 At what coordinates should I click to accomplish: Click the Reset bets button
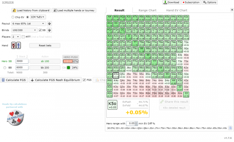(45, 46)
